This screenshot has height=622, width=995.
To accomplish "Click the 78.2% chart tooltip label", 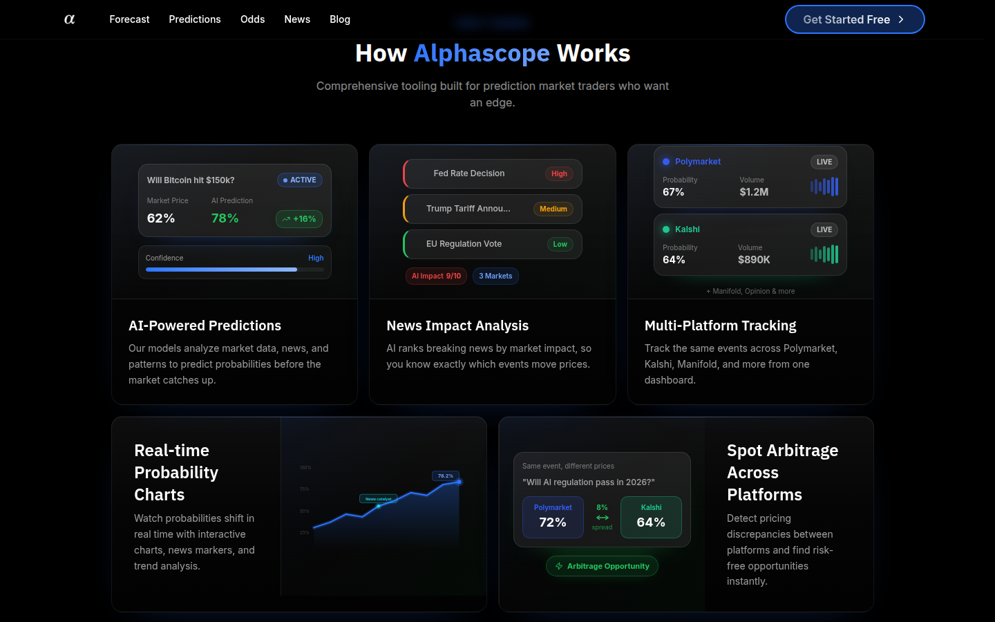I will pyautogui.click(x=446, y=475).
